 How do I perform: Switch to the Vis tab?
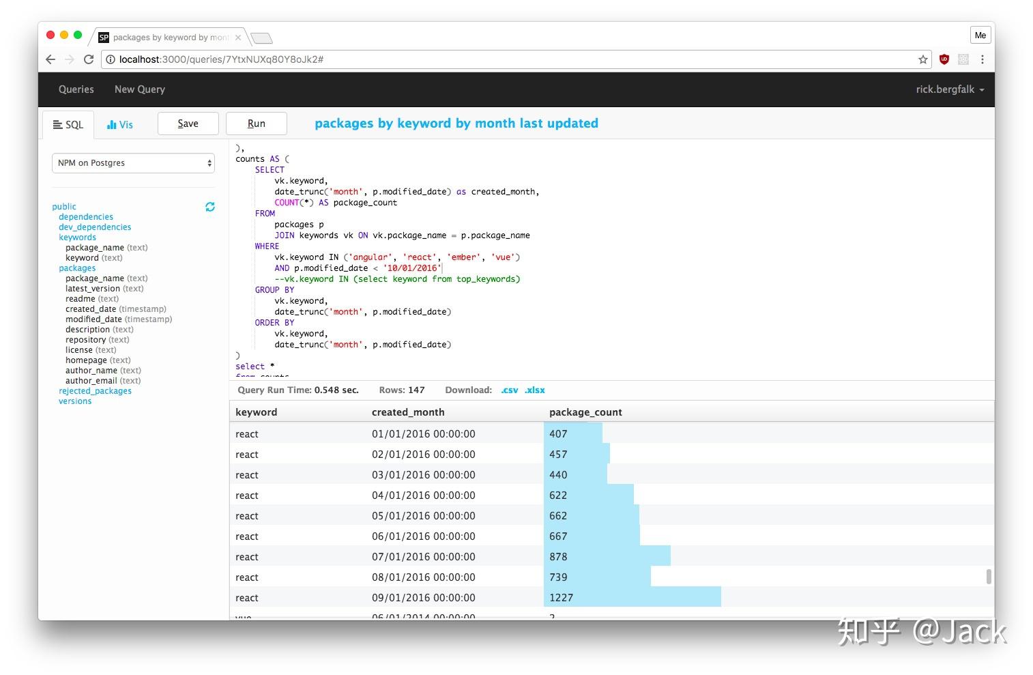tap(120, 125)
